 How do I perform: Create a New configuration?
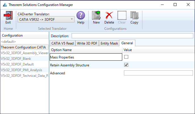[96, 15]
